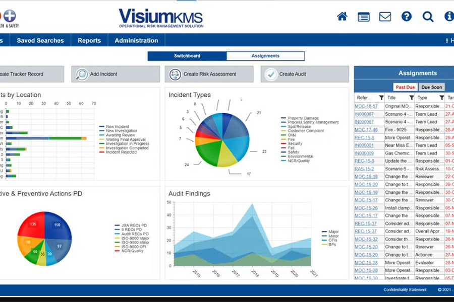Select the Actionee type cell
This screenshot has width=454, height=302.
[x=429, y=255]
